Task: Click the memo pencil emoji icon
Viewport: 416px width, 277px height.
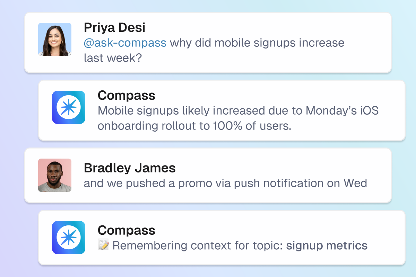Action: coord(104,245)
